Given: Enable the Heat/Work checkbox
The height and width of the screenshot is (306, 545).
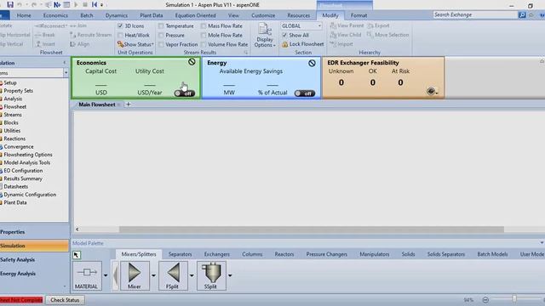Looking at the screenshot, I should pos(120,36).
